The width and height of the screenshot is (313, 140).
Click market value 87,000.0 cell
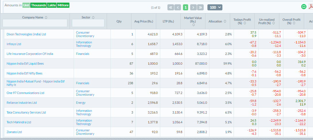coord(197,64)
